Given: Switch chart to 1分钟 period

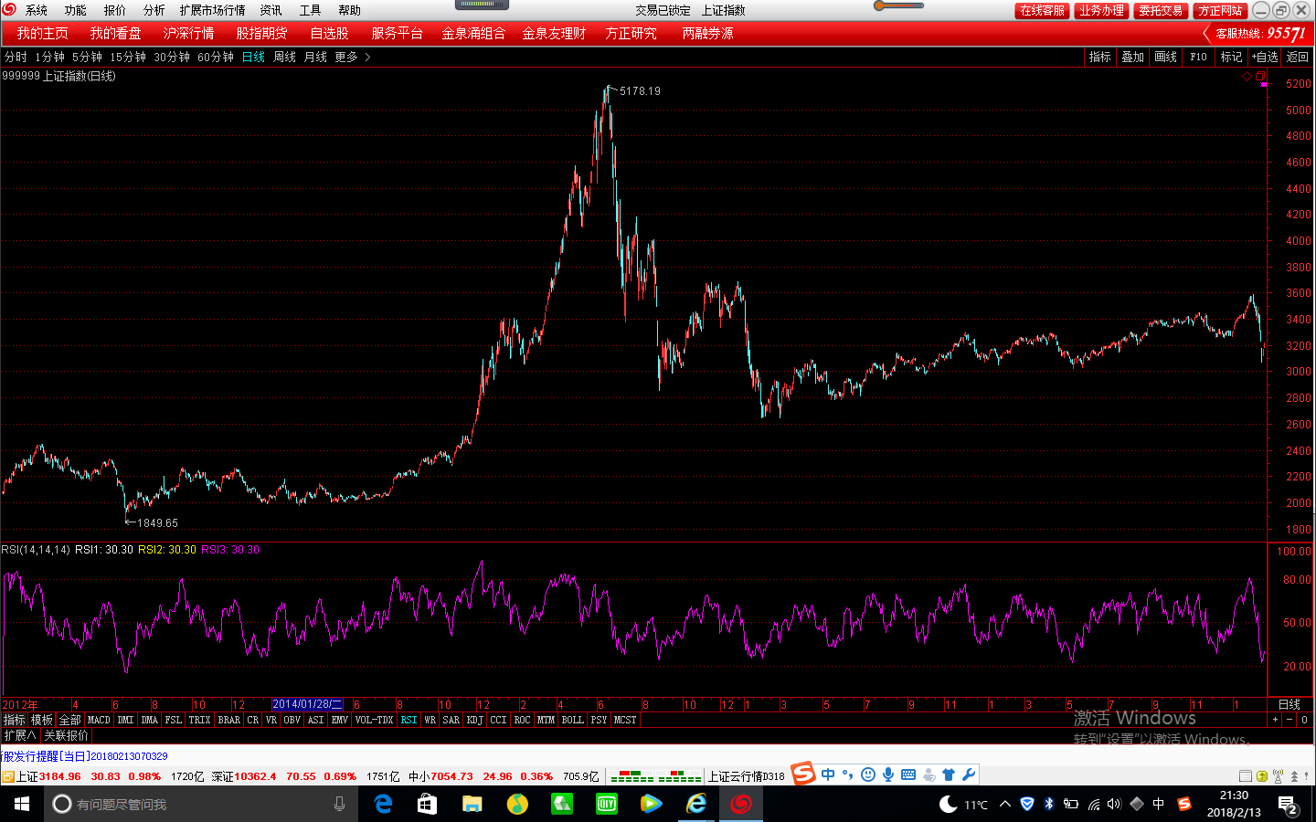Looking at the screenshot, I should (49, 57).
